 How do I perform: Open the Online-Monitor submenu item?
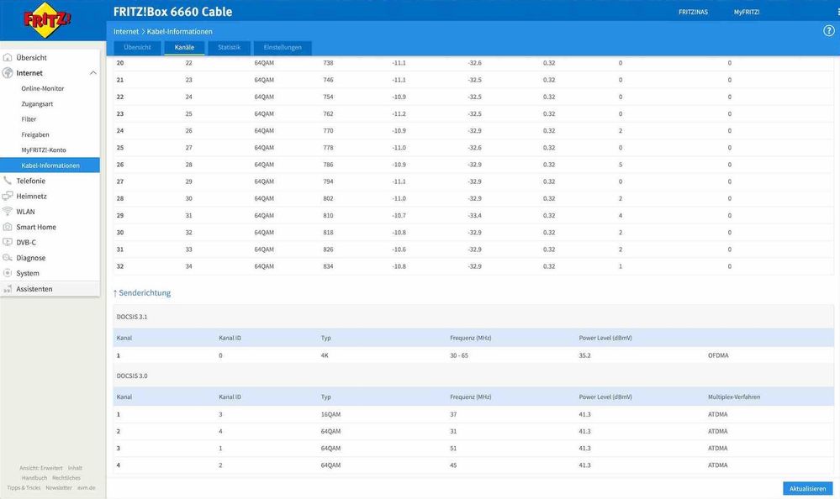(42, 88)
